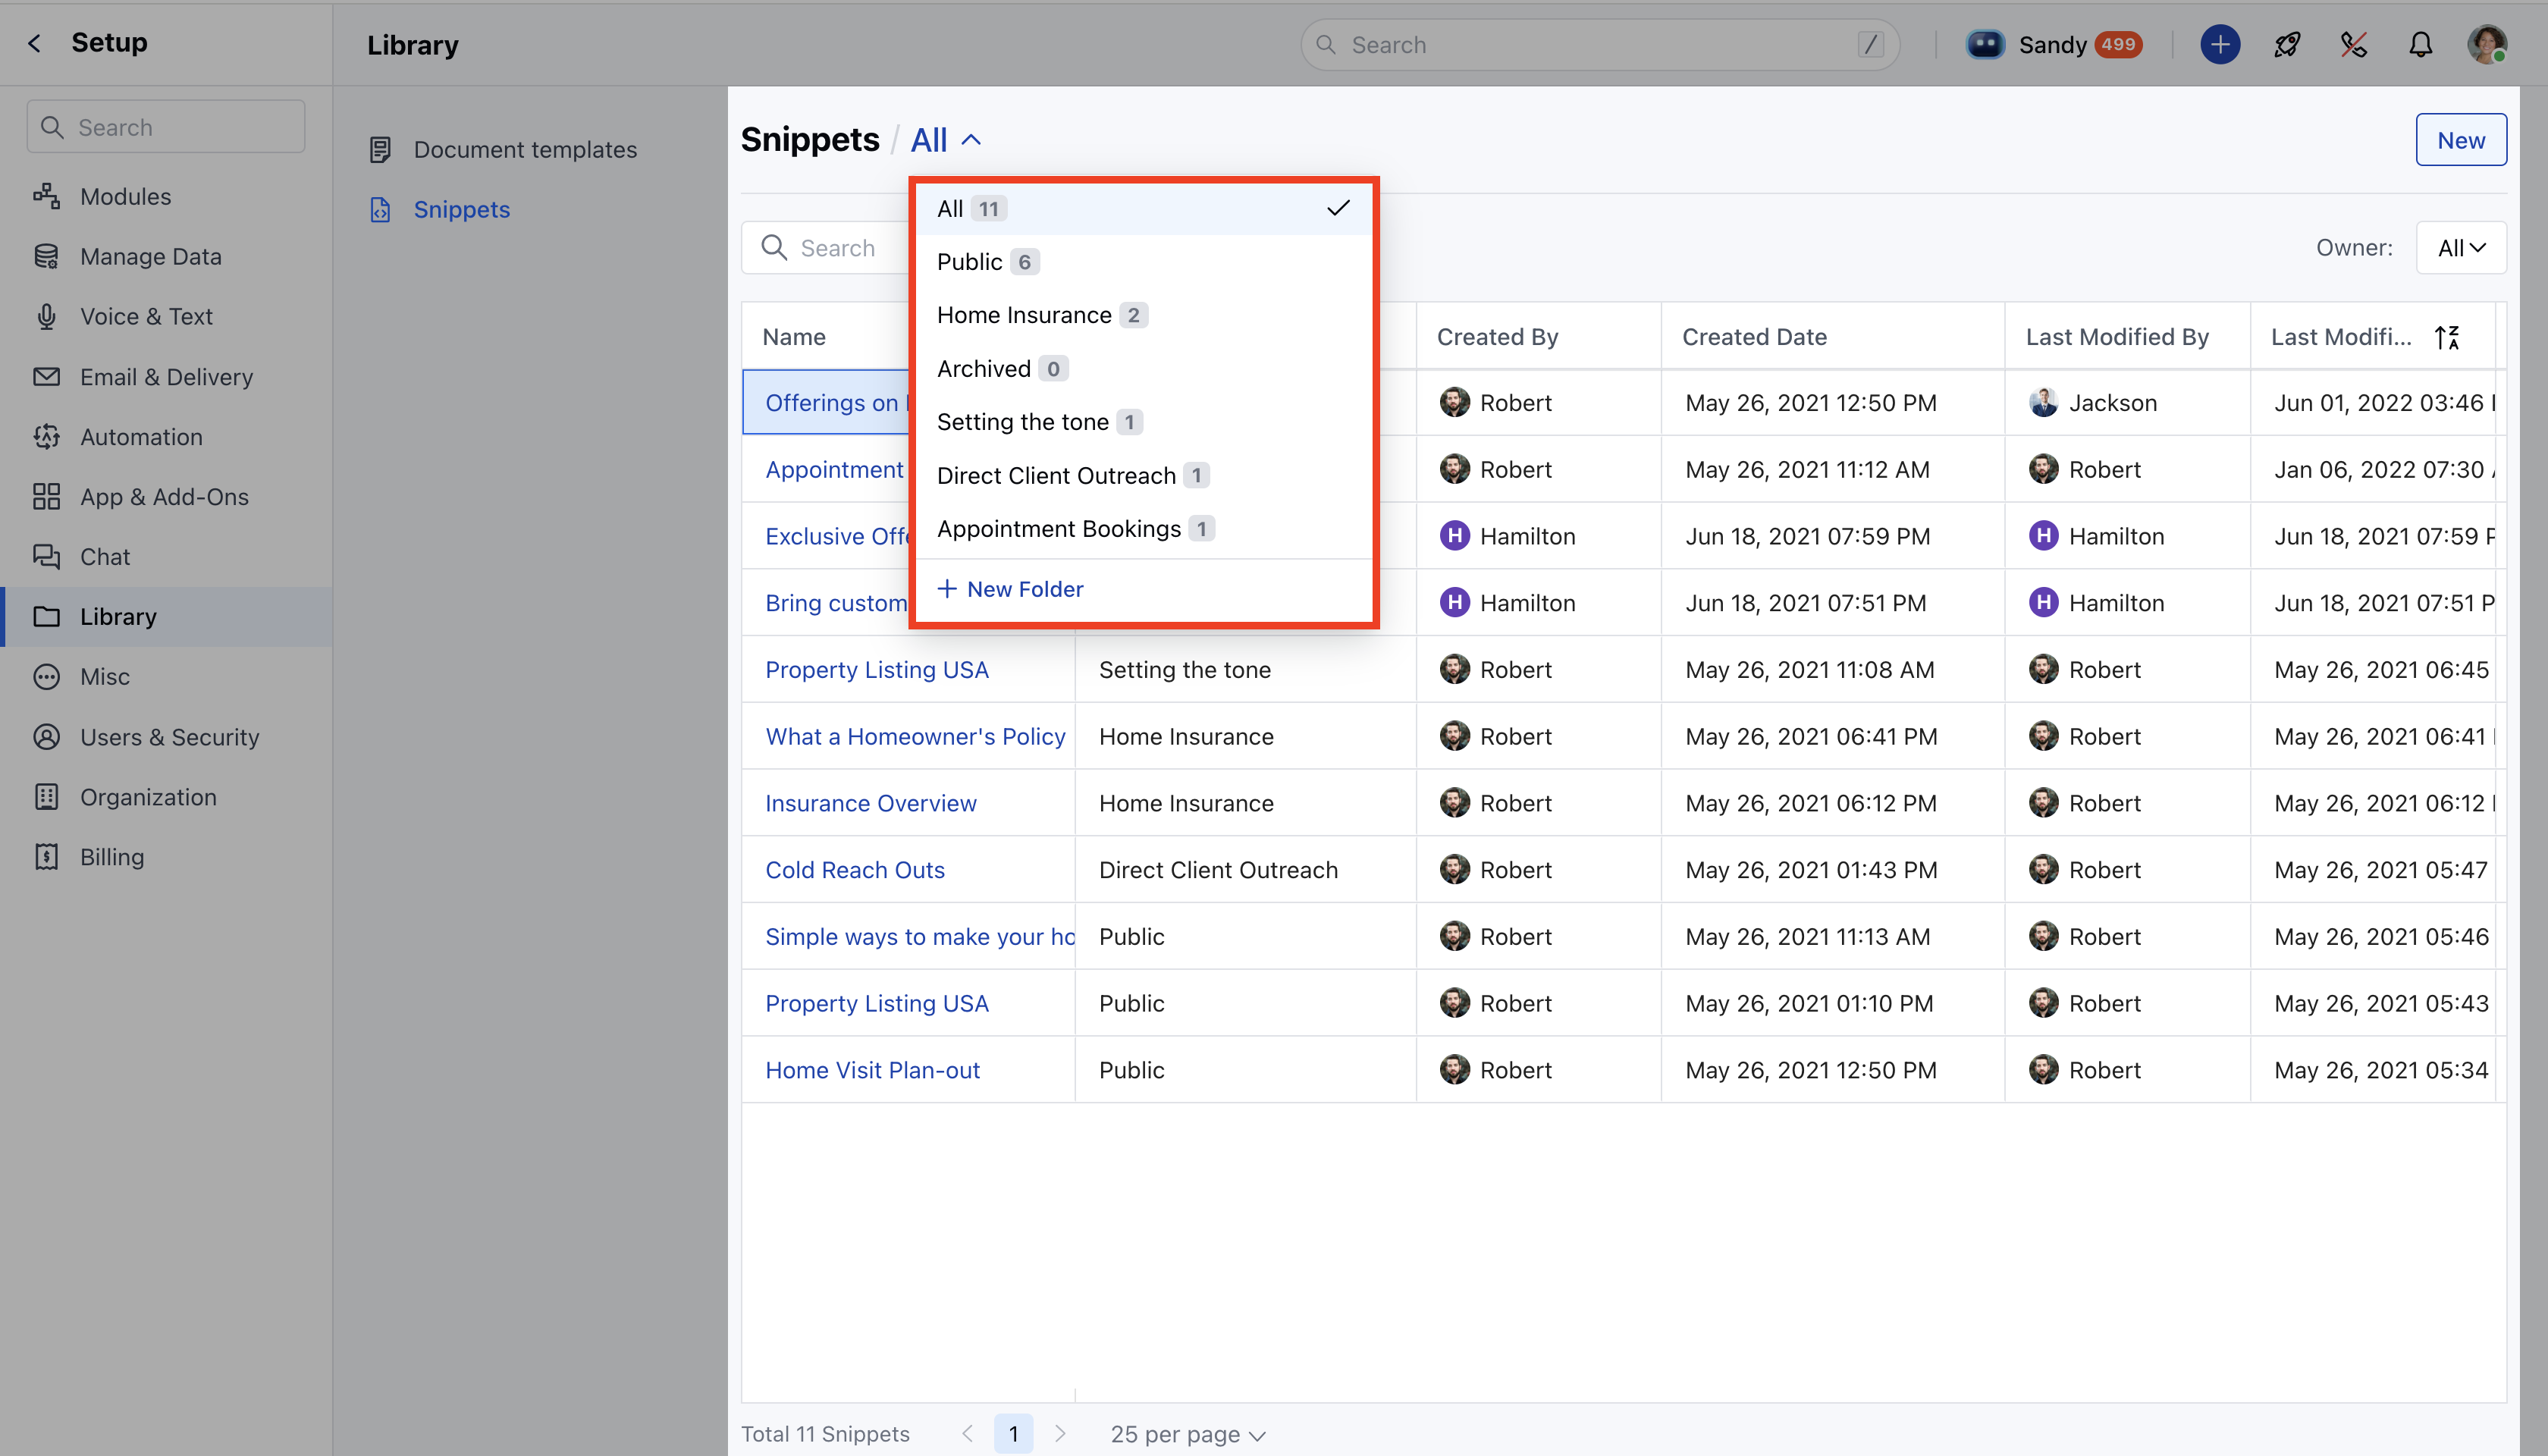Click the blue plus quick-create icon
The width and height of the screenshot is (2548, 1456).
2219,44
